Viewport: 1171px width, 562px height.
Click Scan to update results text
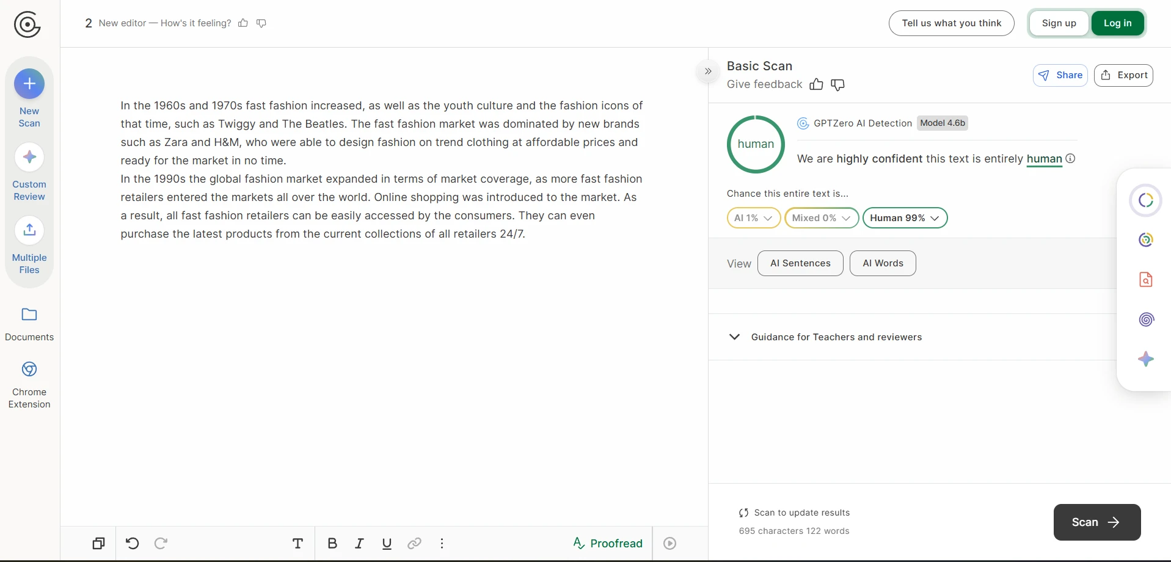pyautogui.click(x=801, y=513)
